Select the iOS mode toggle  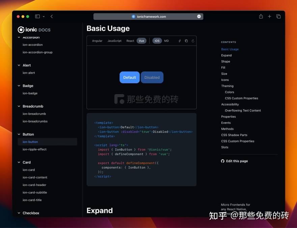(157, 40)
